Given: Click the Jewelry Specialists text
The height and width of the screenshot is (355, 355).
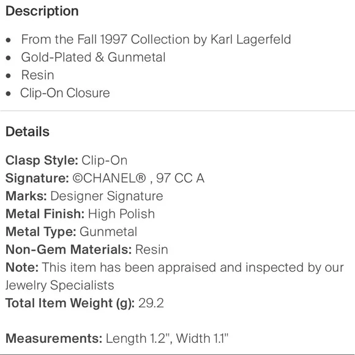Looking at the screenshot, I should 59,285.
